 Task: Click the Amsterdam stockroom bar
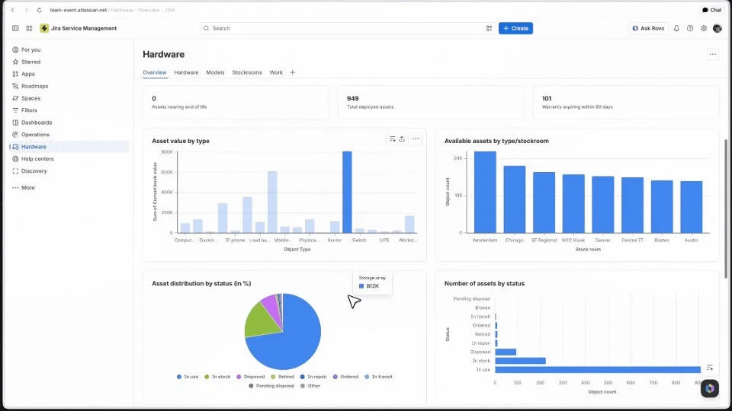coord(485,192)
